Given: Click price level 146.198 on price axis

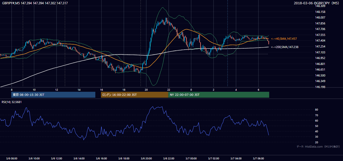Looking at the screenshot, I should pyautogui.click(x=320, y=87).
